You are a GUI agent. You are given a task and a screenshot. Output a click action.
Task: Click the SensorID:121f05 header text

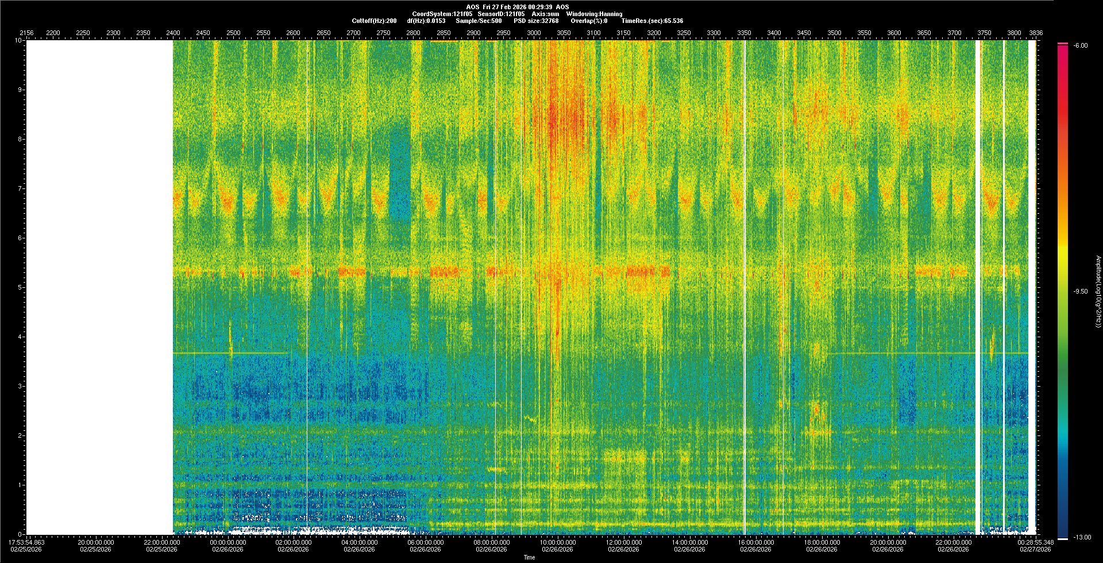[x=501, y=14]
